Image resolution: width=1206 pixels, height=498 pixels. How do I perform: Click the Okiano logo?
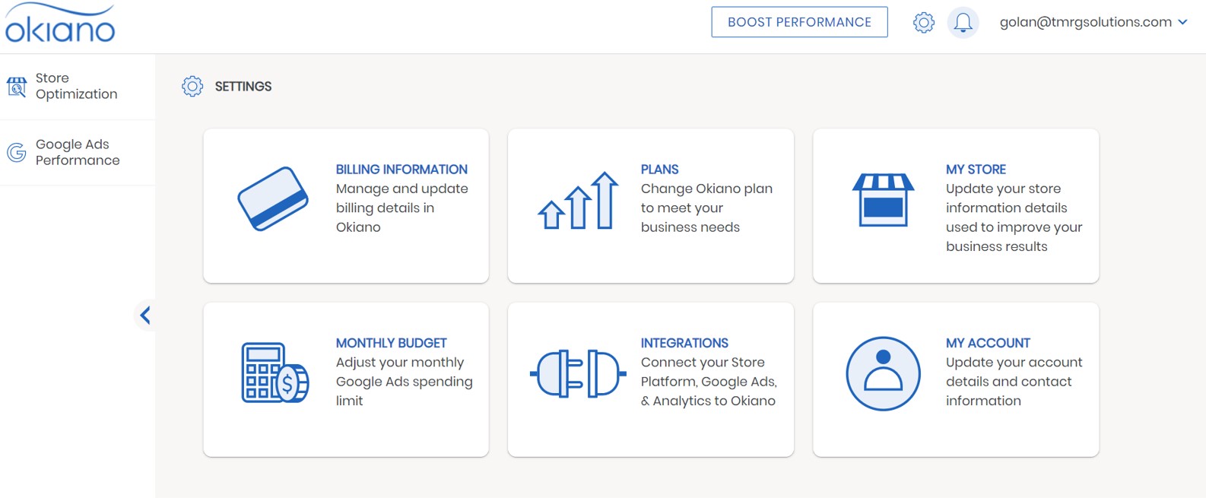(60, 24)
